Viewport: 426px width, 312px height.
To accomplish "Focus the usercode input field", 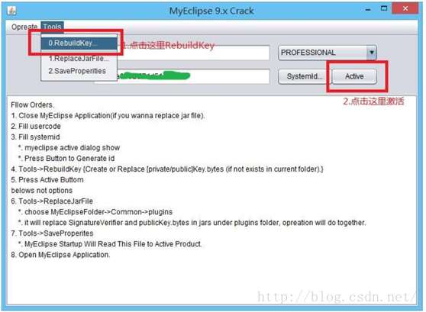I will pos(193,53).
